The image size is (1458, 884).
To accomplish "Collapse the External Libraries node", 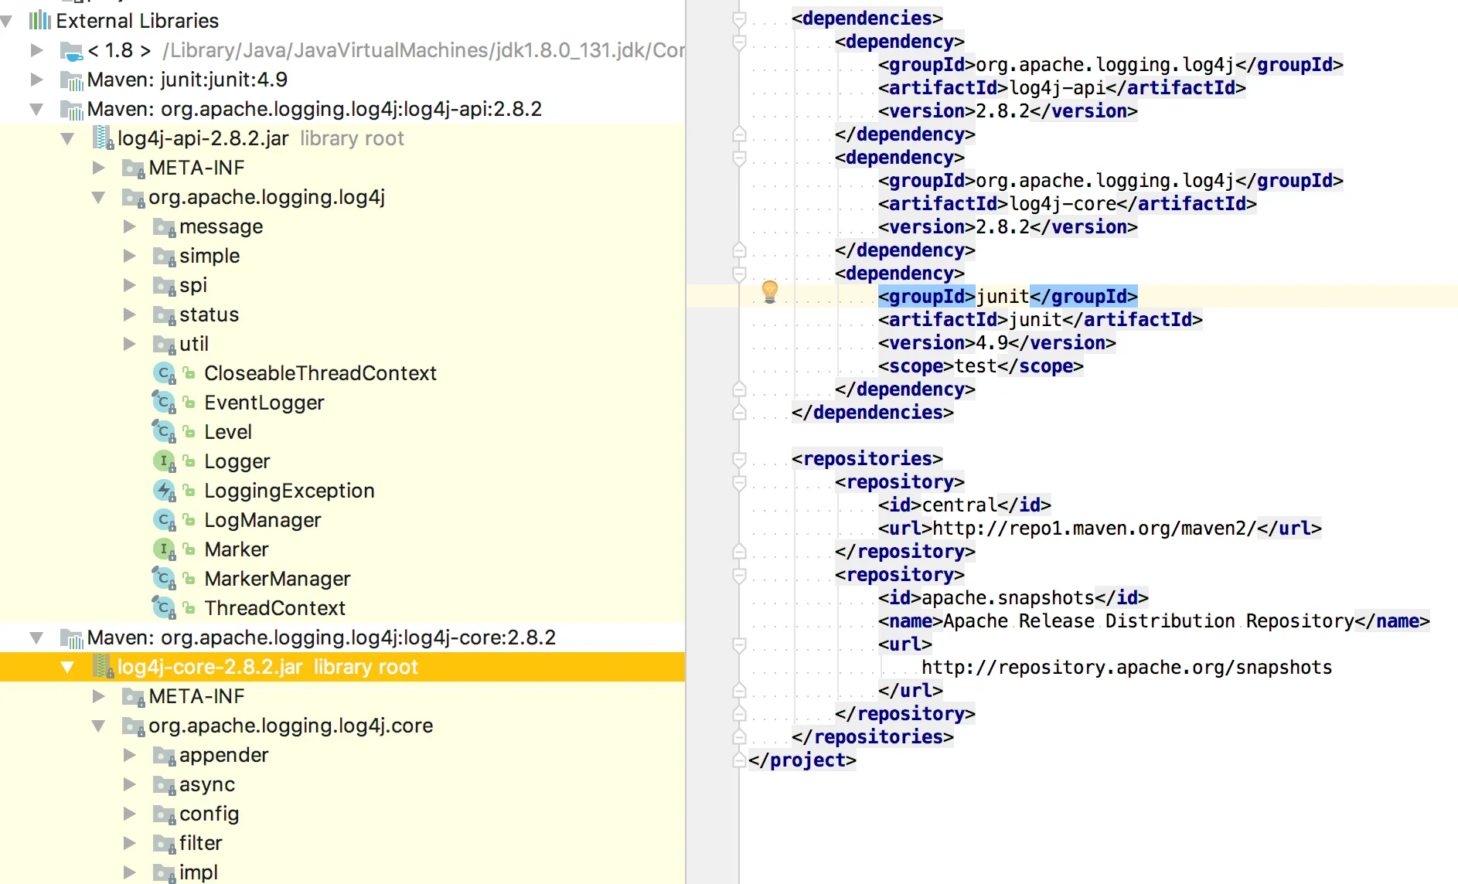I will 6,21.
